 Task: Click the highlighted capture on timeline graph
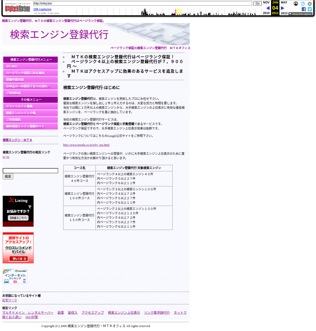pyautogui.click(x=176, y=12)
